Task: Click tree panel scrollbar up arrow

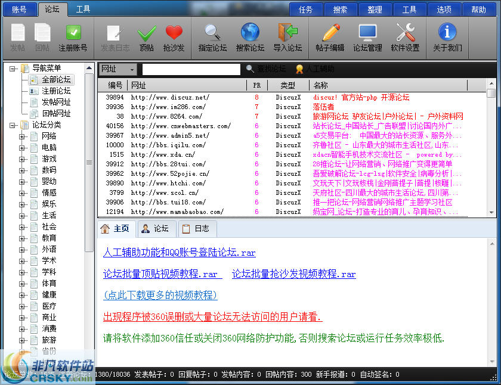Action: click(x=89, y=68)
